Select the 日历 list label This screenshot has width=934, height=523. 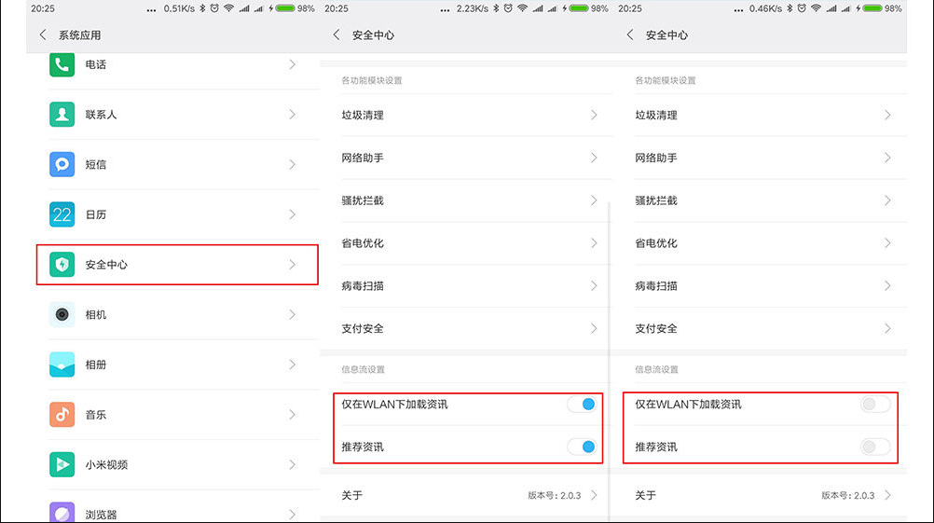tap(96, 214)
